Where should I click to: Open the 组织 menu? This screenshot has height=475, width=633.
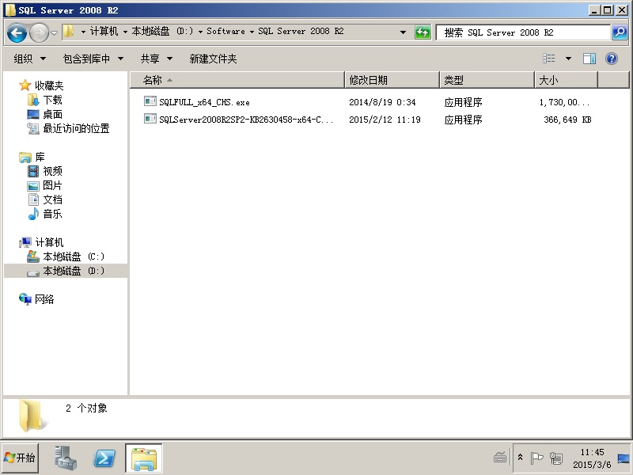pyautogui.click(x=29, y=59)
